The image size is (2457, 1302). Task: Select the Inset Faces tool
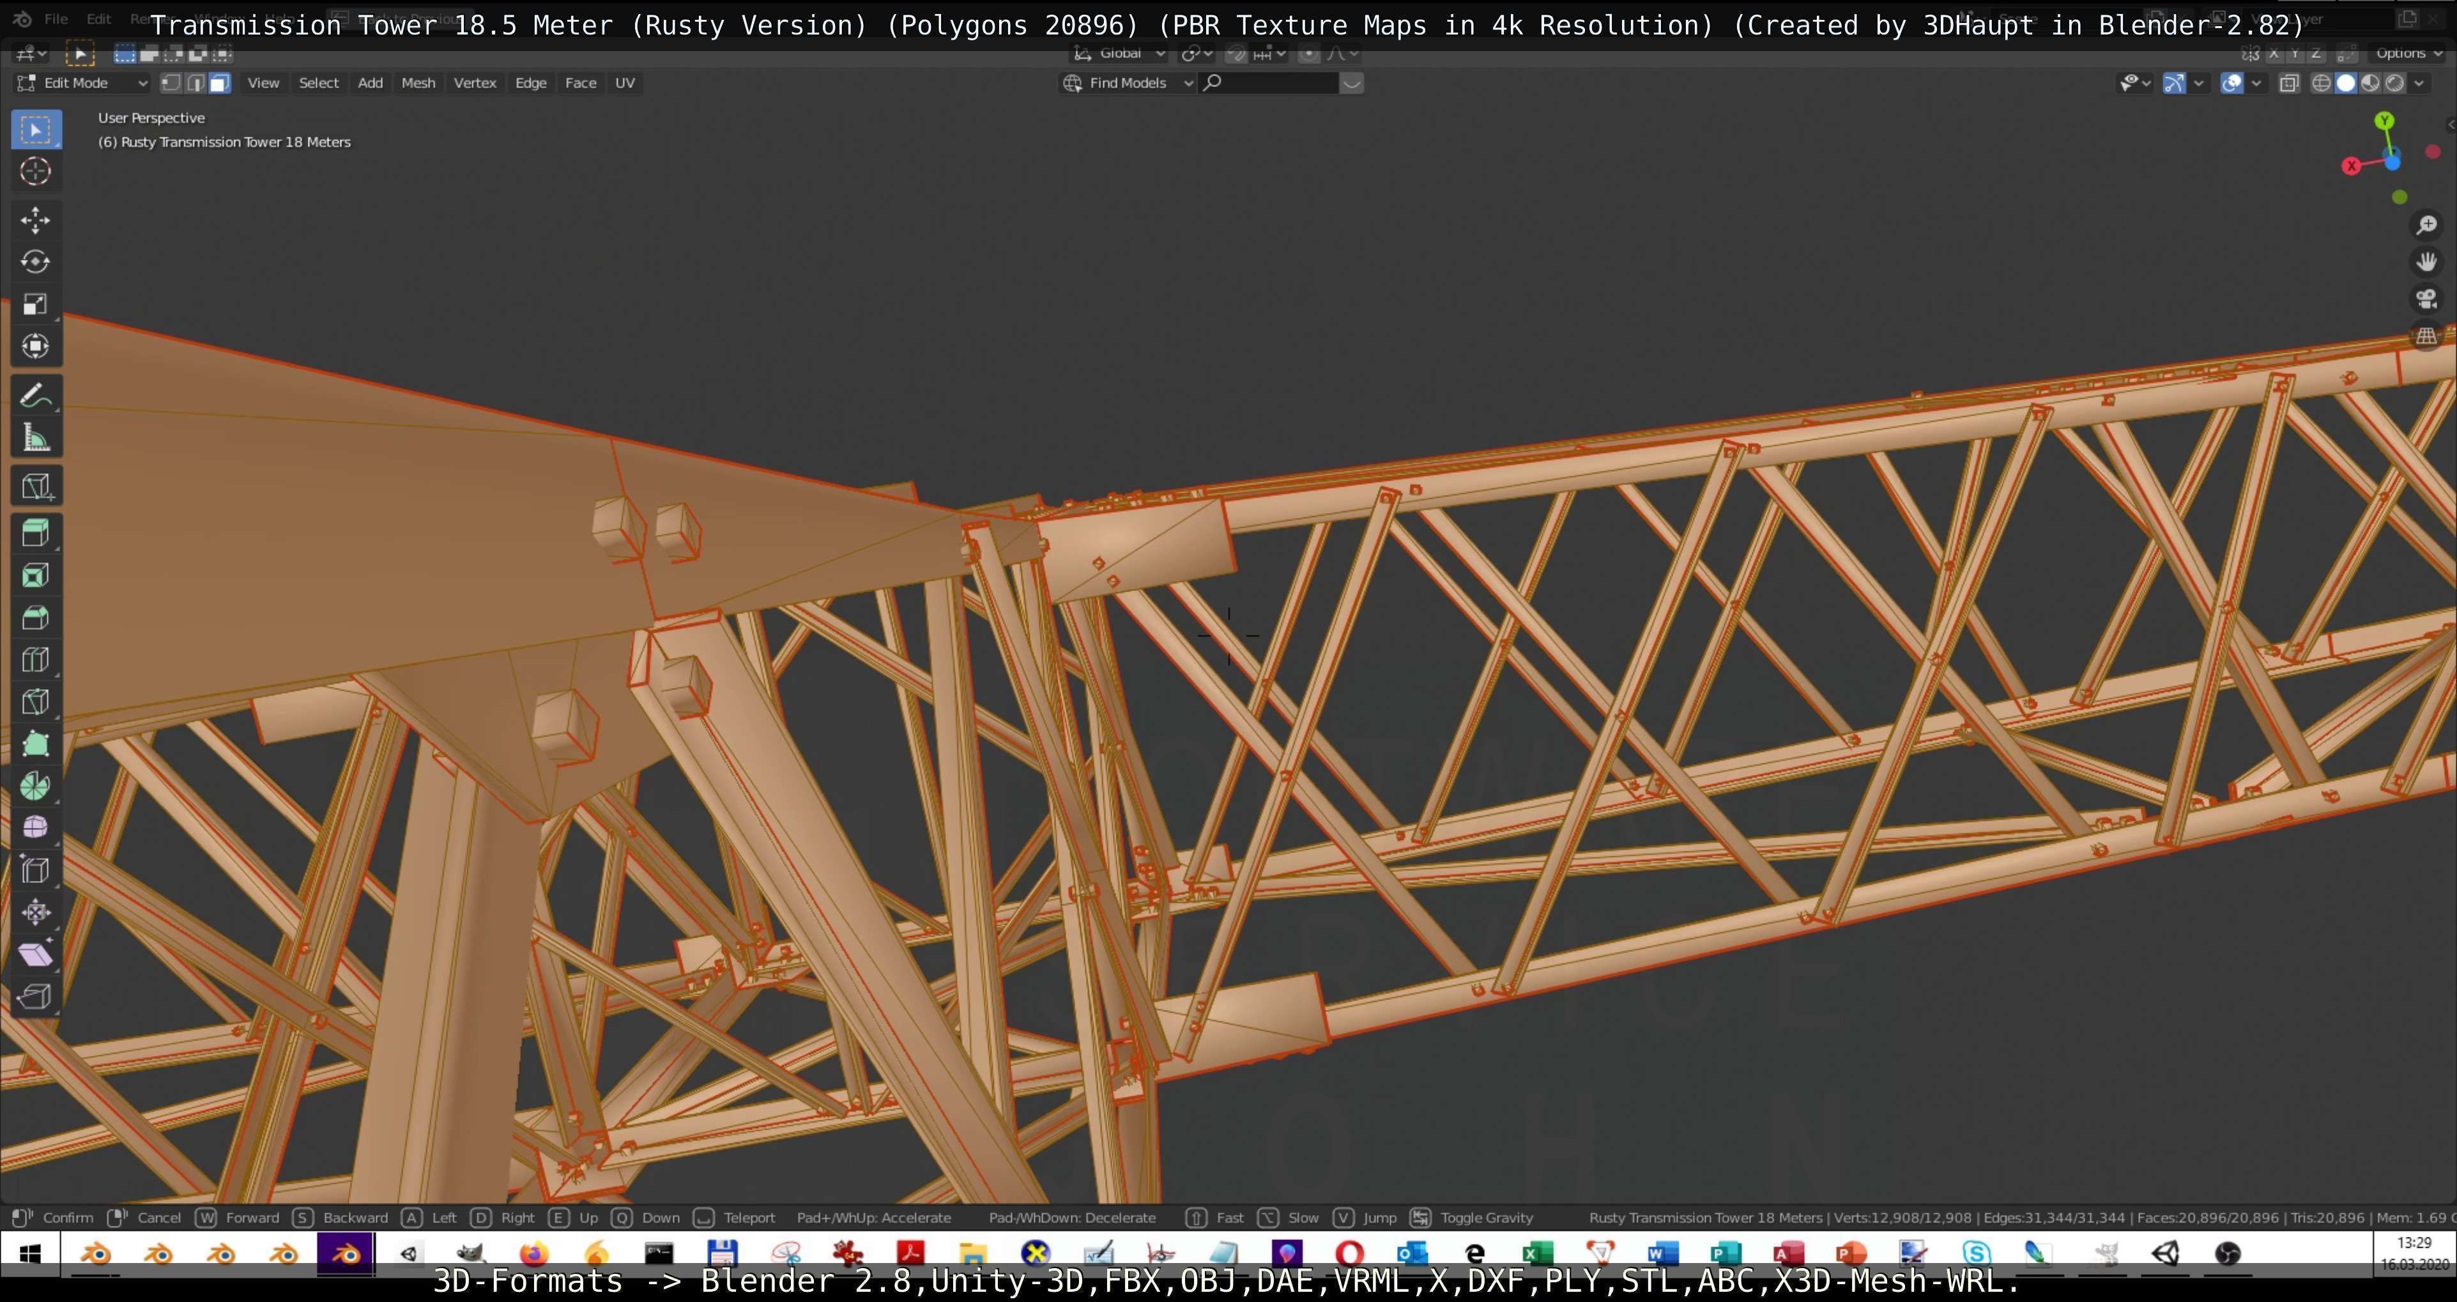click(x=36, y=575)
